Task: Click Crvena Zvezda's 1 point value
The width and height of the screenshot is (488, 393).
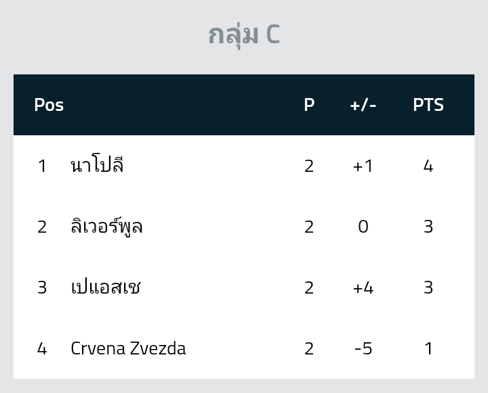Action: tap(428, 348)
